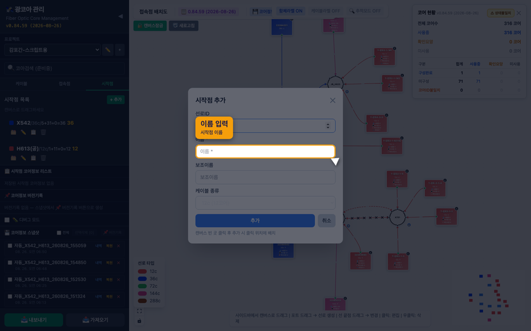
Task: Open folder icon under H613(공)
Action: [13, 158]
